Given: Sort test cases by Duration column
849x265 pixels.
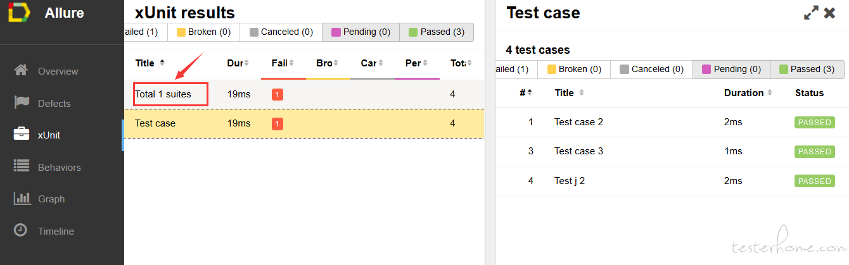Looking at the screenshot, I should pos(748,92).
